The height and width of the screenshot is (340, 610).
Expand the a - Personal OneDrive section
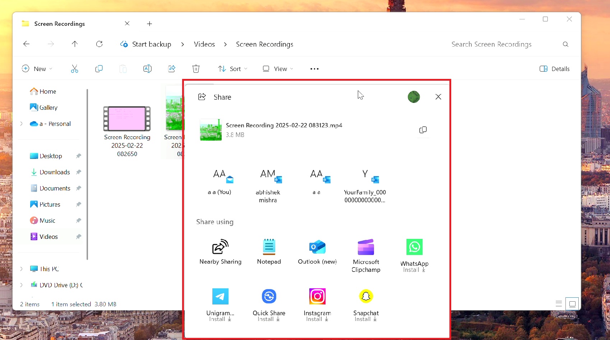click(22, 123)
